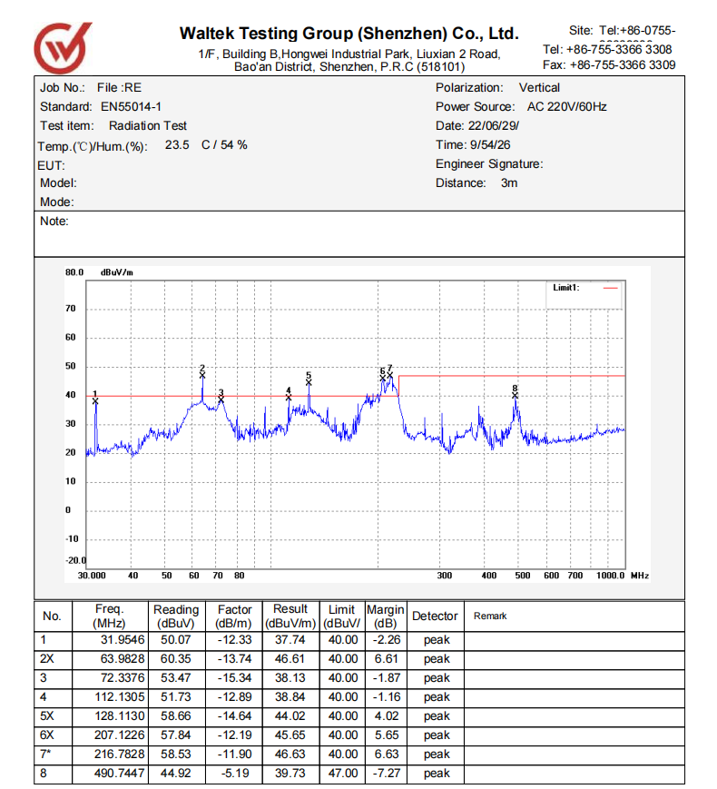Viewport: 717px width, 789px height.
Task: Click the 'Power Source: AC 220V/60Hz' text
Action: 521,106
